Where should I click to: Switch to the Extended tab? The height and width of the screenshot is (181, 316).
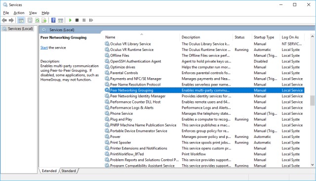(49, 171)
